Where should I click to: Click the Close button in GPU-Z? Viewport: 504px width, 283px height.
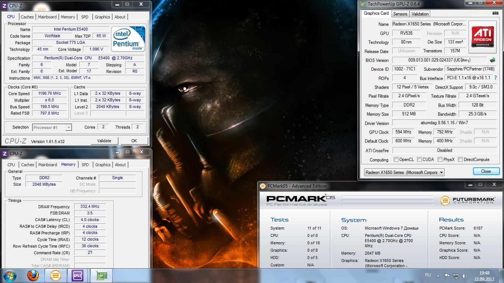(486, 171)
